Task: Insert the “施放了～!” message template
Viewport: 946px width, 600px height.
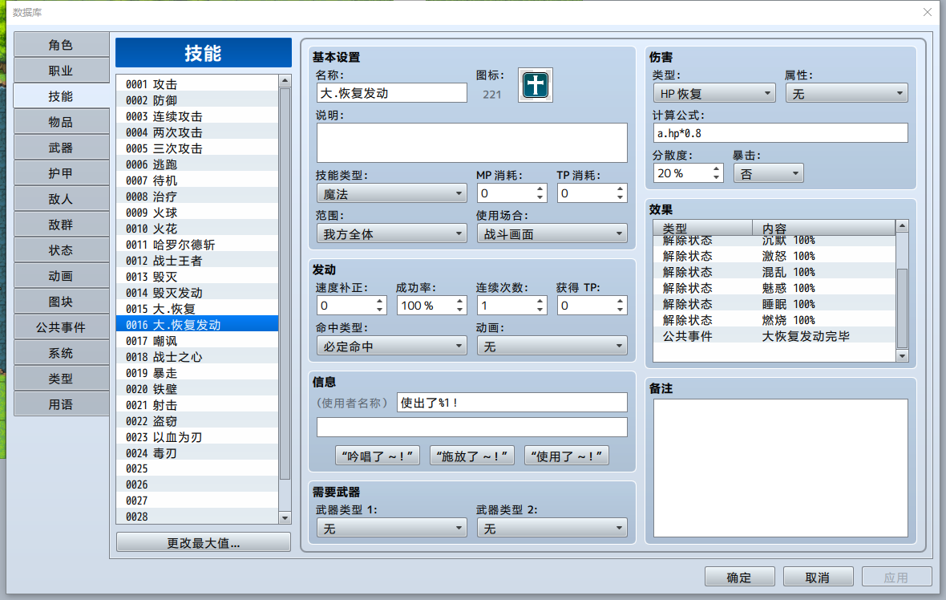Action: [x=472, y=456]
